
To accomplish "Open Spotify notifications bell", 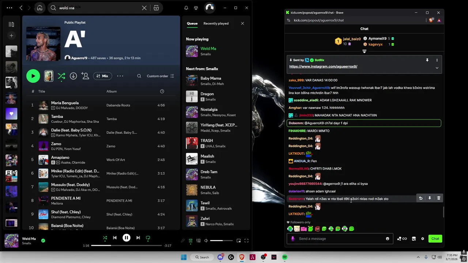I will pos(186,8).
